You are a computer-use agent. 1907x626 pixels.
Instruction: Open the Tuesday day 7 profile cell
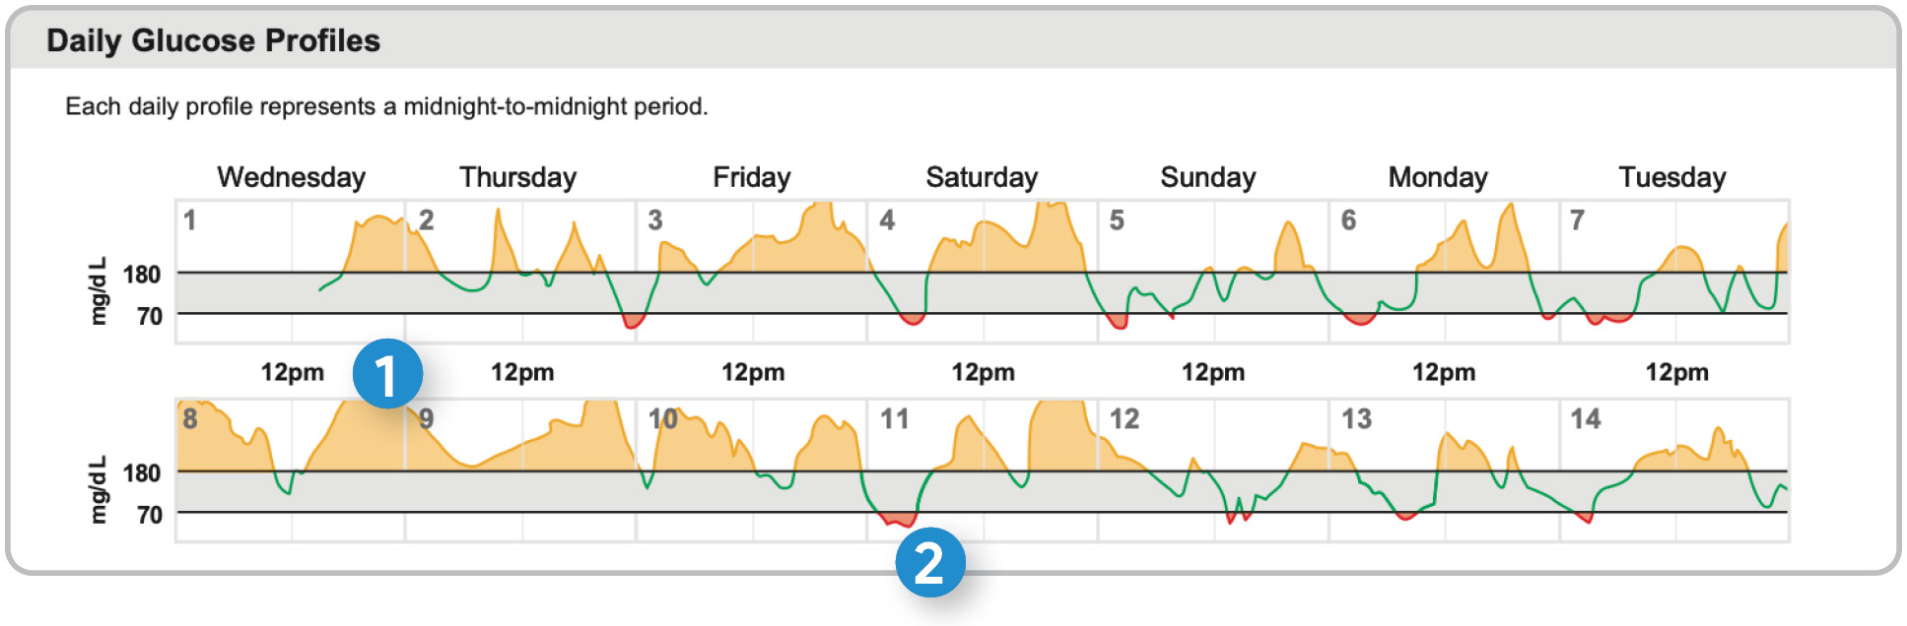[x=1674, y=272]
